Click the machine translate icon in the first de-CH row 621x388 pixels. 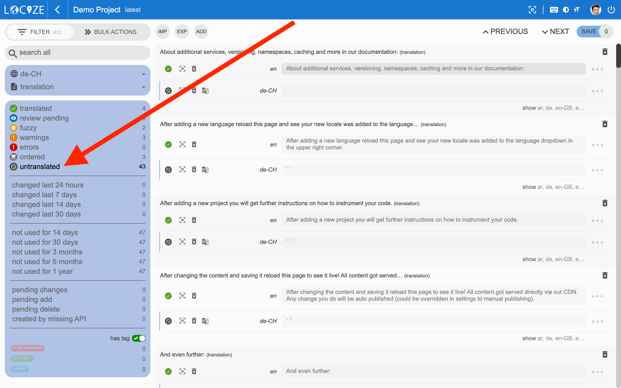tap(205, 91)
